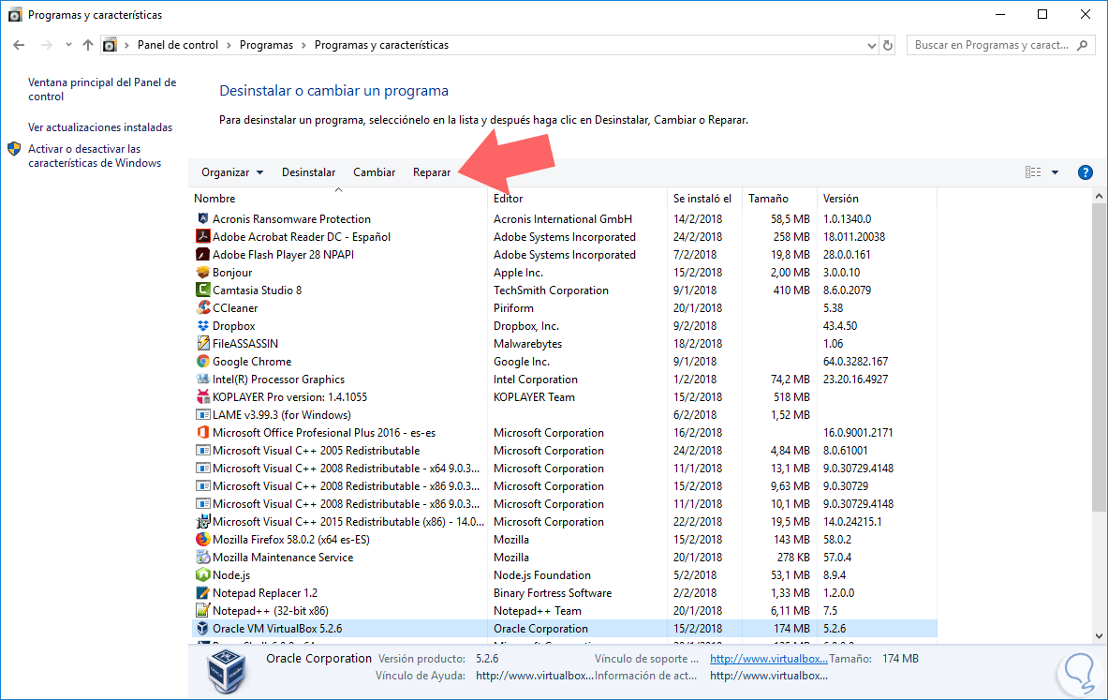
Task: Click the Adobe Acrobat Reader DC icon
Action: tap(203, 236)
